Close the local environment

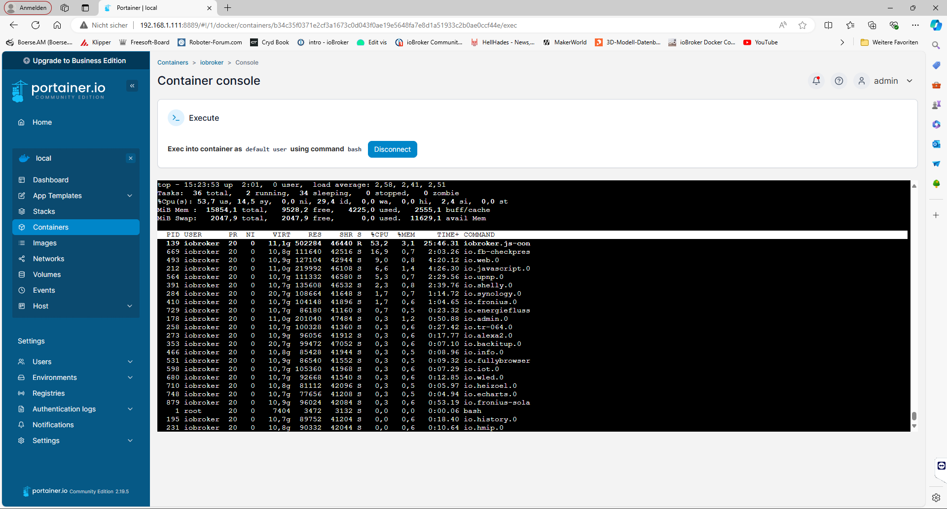pyautogui.click(x=131, y=158)
